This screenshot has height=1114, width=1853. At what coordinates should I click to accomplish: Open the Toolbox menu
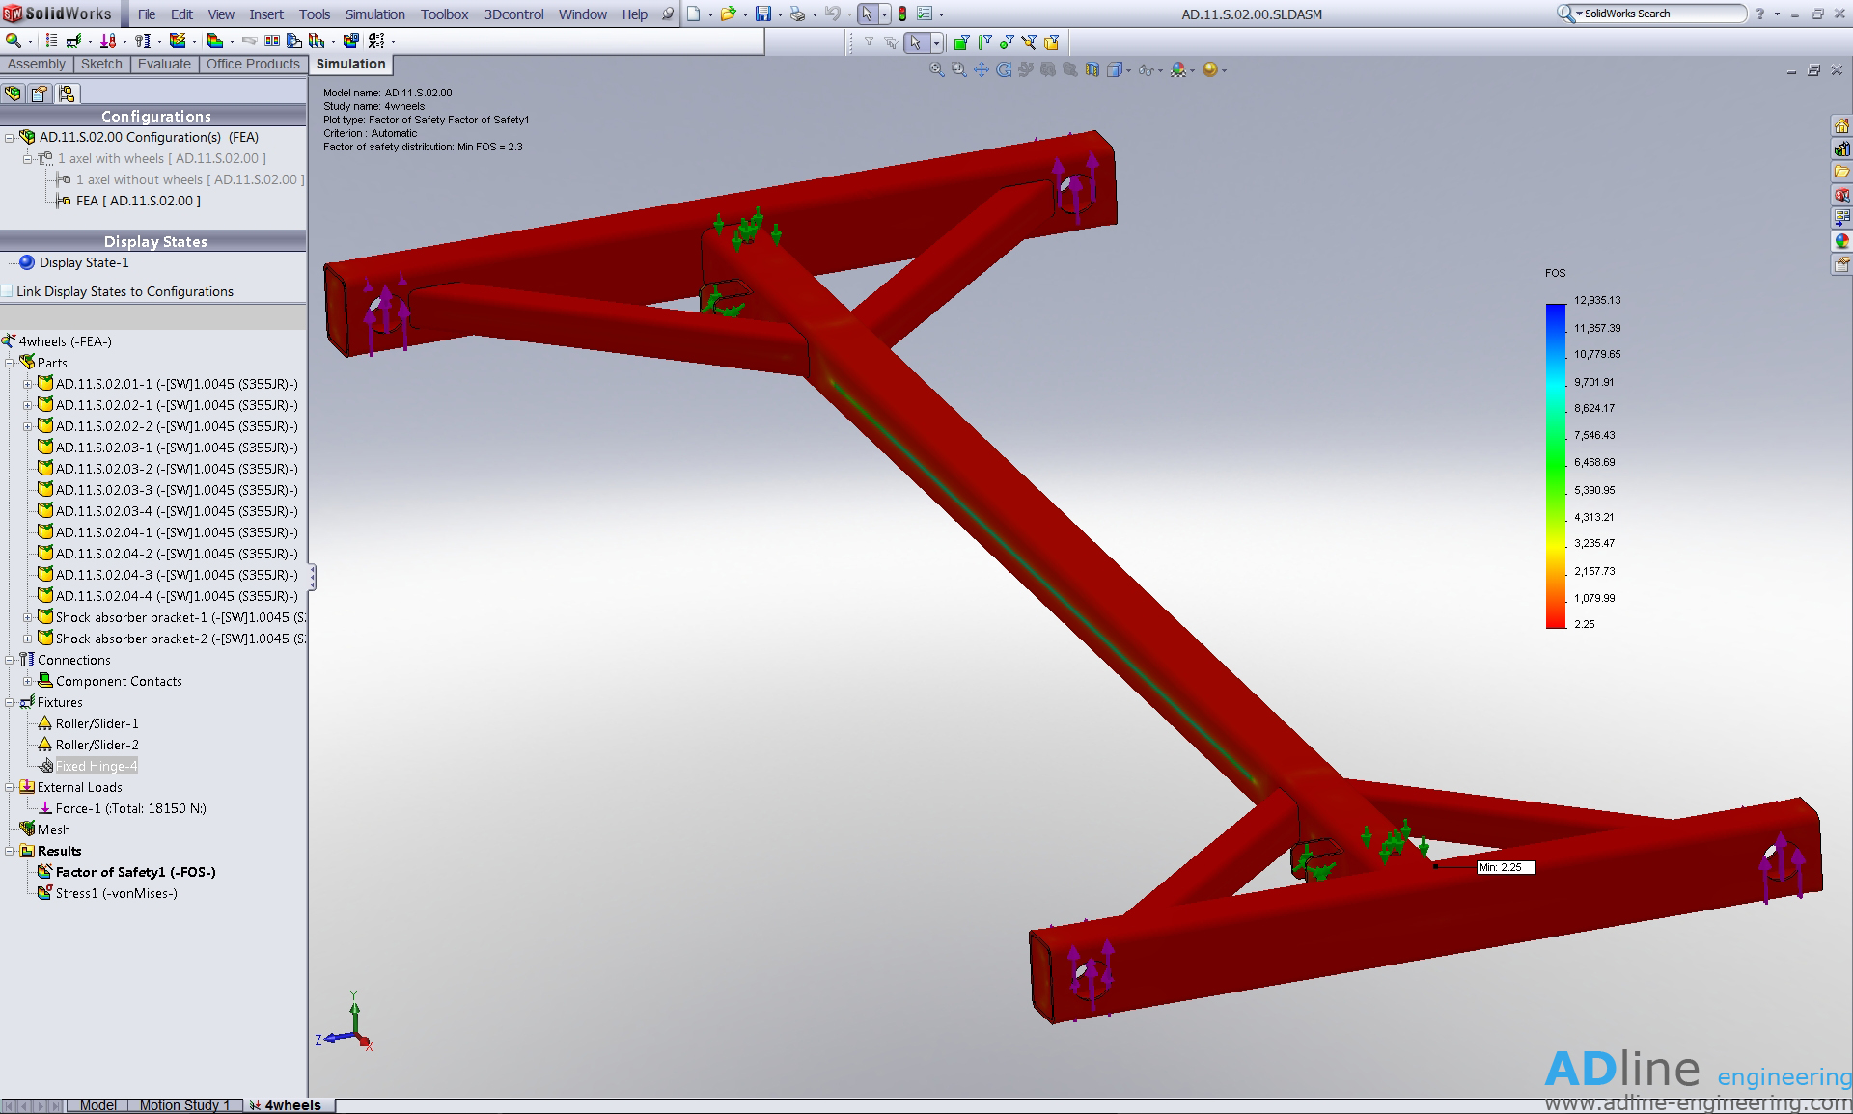[444, 14]
